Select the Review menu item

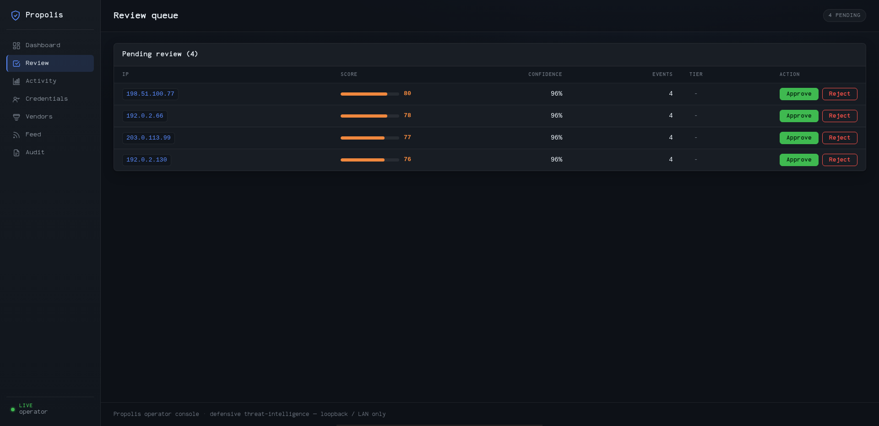pos(50,63)
